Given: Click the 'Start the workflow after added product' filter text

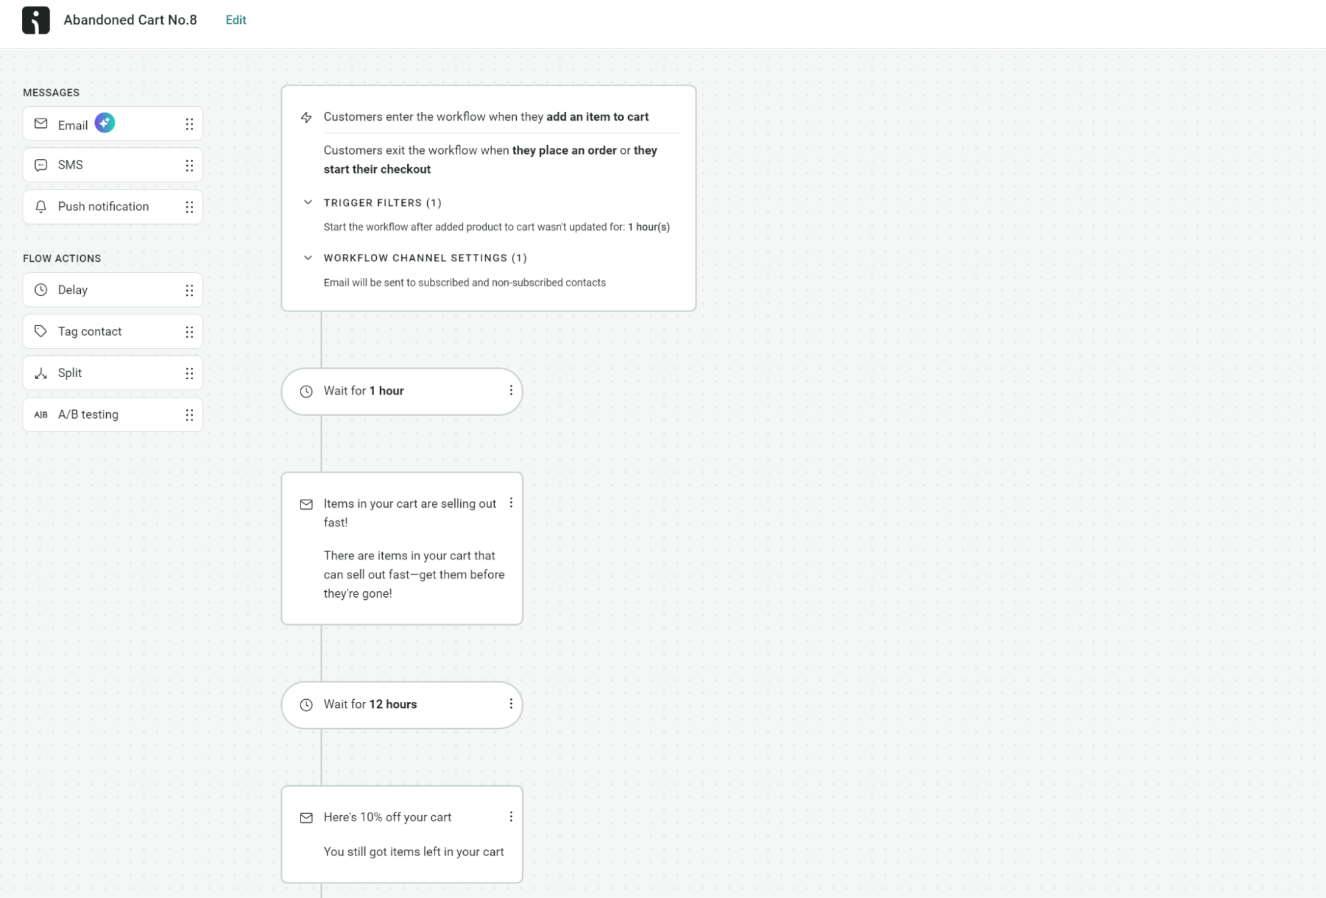Looking at the screenshot, I should click(x=497, y=227).
